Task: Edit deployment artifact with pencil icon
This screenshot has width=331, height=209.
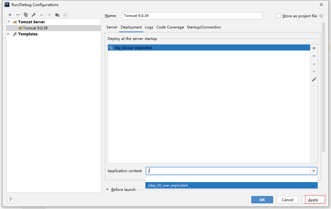Action: click(x=314, y=80)
